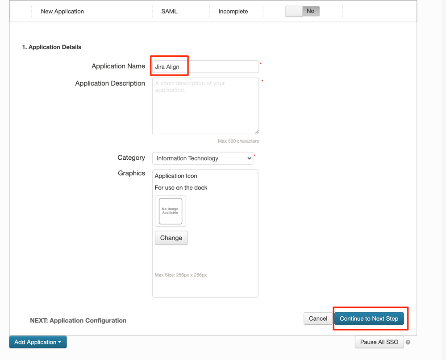Click the Pause All SSO button
This screenshot has width=446, height=360.
point(379,342)
